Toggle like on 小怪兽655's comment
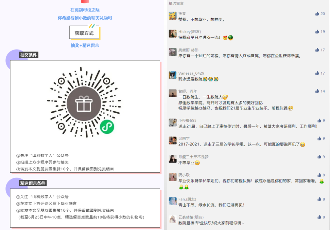Image resolution: width=330 pixels, height=230 pixels. coord(319,120)
